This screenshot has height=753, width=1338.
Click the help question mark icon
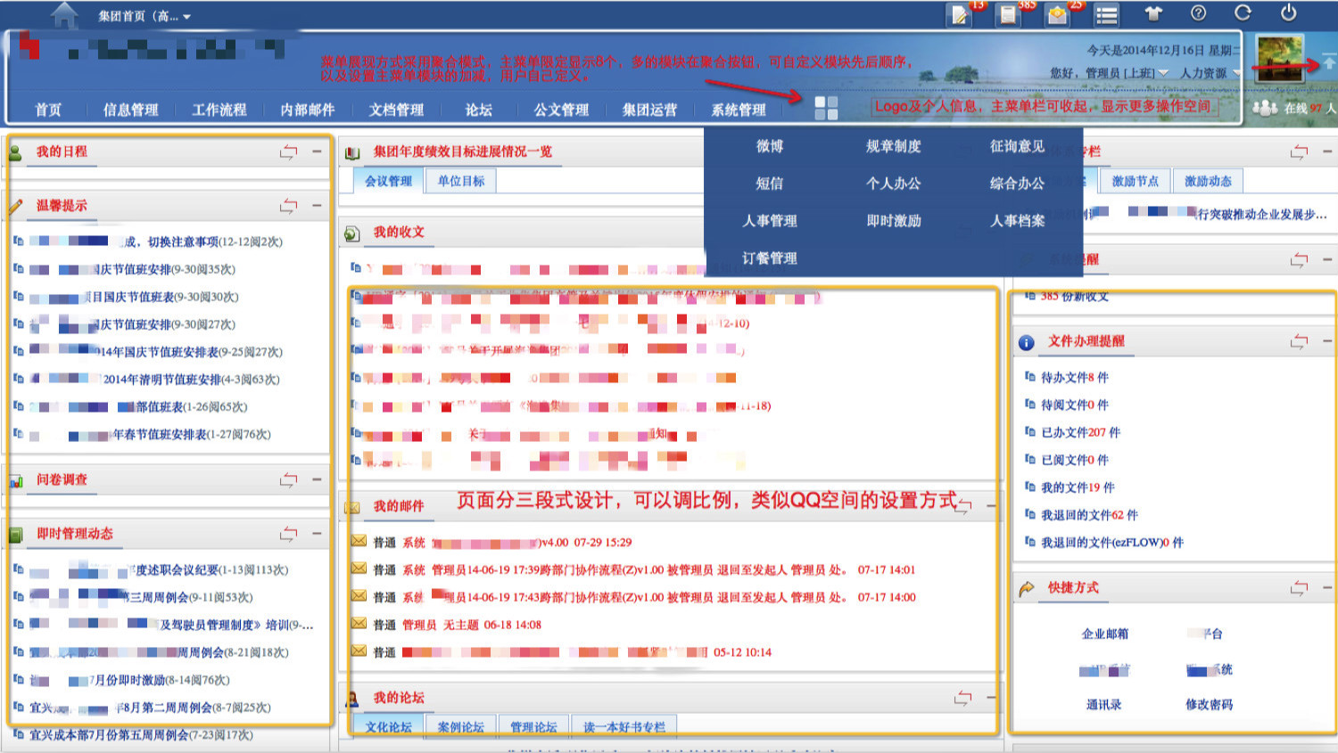point(1198,13)
